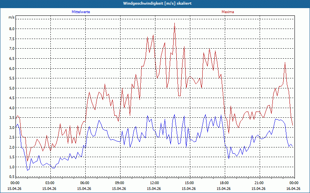
Task: Click the 1,0 y-axis value
Action: 12,167
